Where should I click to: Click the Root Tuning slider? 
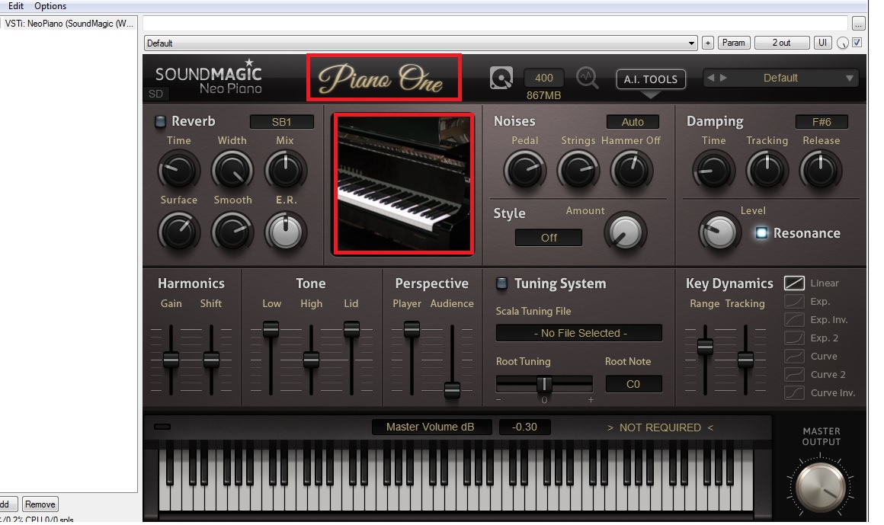(544, 384)
